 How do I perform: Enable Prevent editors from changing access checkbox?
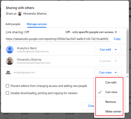click(x=7, y=86)
